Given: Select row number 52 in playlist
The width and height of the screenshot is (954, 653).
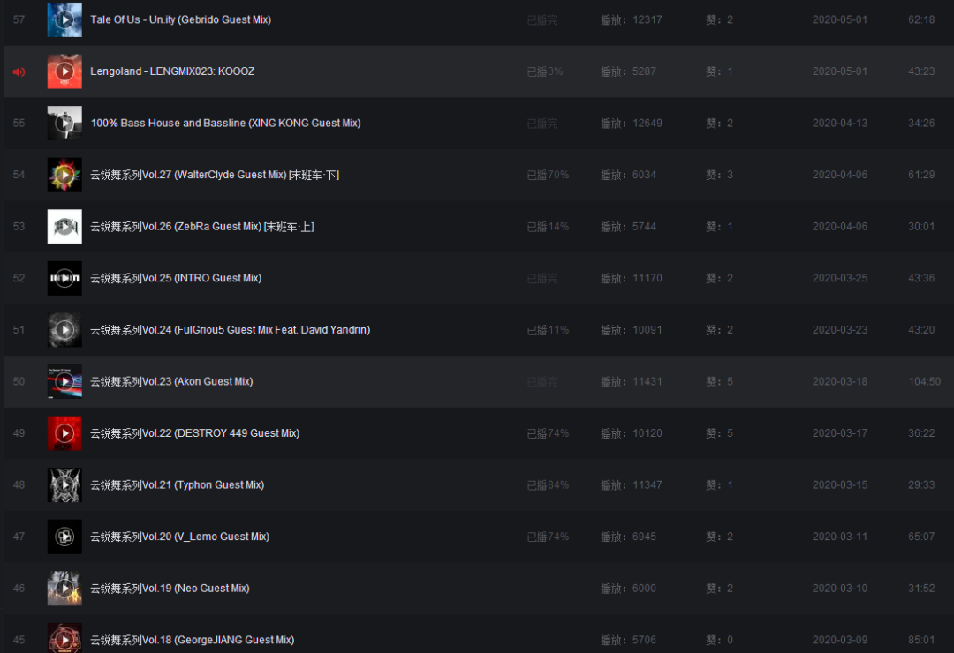Looking at the screenshot, I should tap(19, 278).
